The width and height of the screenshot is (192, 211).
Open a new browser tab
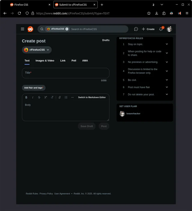click(102, 5)
